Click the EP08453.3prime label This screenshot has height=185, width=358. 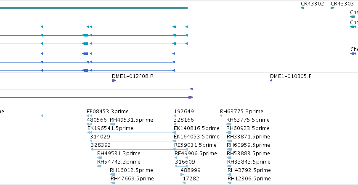coord(108,112)
